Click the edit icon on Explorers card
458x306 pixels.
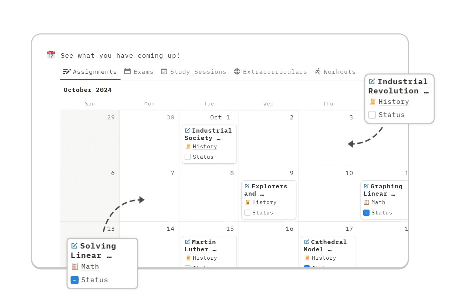pyautogui.click(x=247, y=186)
